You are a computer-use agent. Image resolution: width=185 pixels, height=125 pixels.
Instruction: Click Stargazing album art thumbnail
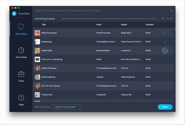click(37, 42)
